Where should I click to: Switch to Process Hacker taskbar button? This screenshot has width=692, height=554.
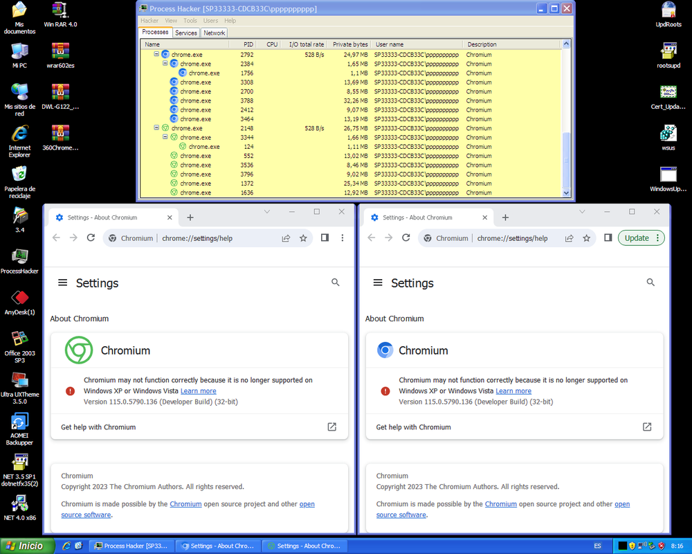click(x=132, y=546)
